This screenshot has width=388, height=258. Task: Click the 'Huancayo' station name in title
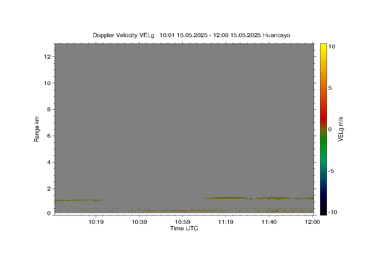276,35
